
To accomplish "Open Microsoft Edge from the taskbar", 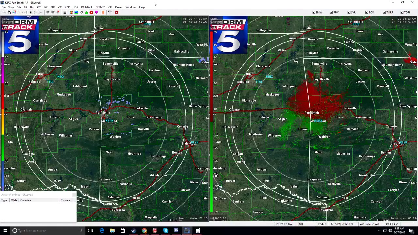I will [102, 231].
